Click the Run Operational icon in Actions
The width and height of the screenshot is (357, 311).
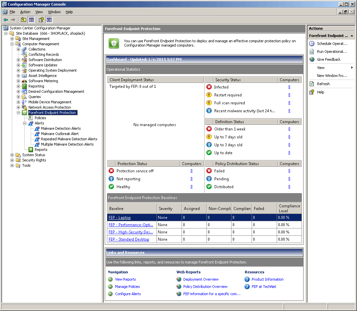pos(312,52)
